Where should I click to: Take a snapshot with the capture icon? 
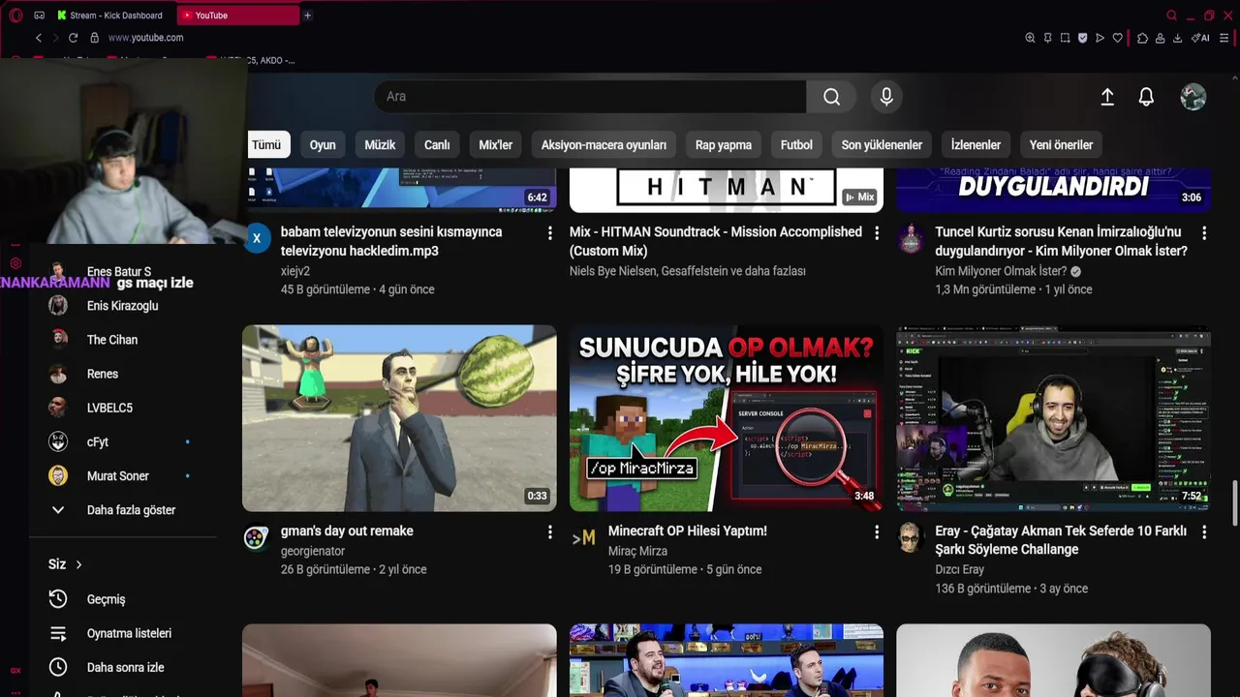[1065, 38]
